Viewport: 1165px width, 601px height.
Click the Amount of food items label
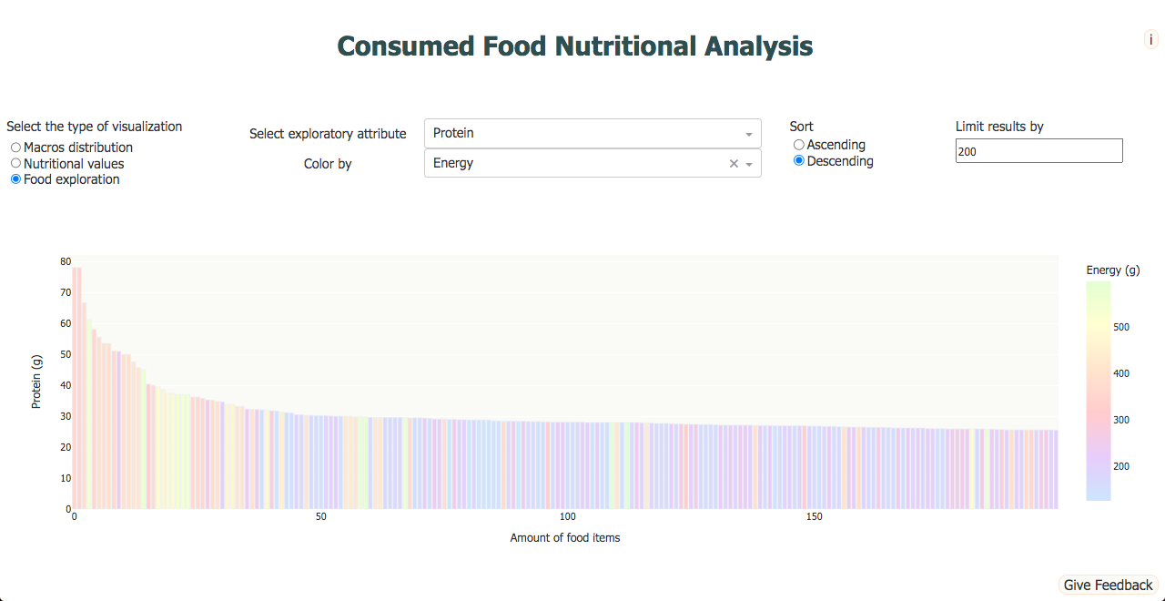pos(565,538)
